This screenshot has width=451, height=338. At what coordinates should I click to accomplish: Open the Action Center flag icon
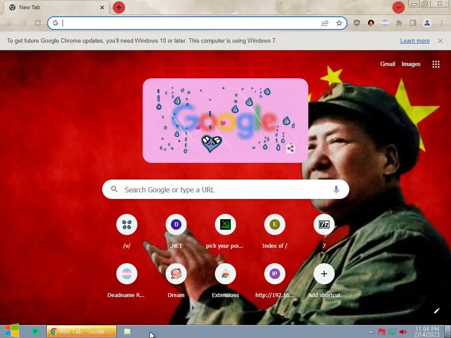coord(382,332)
